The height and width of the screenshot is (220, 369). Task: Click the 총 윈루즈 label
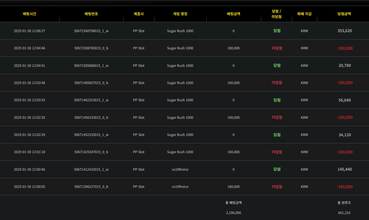pyautogui.click(x=344, y=203)
